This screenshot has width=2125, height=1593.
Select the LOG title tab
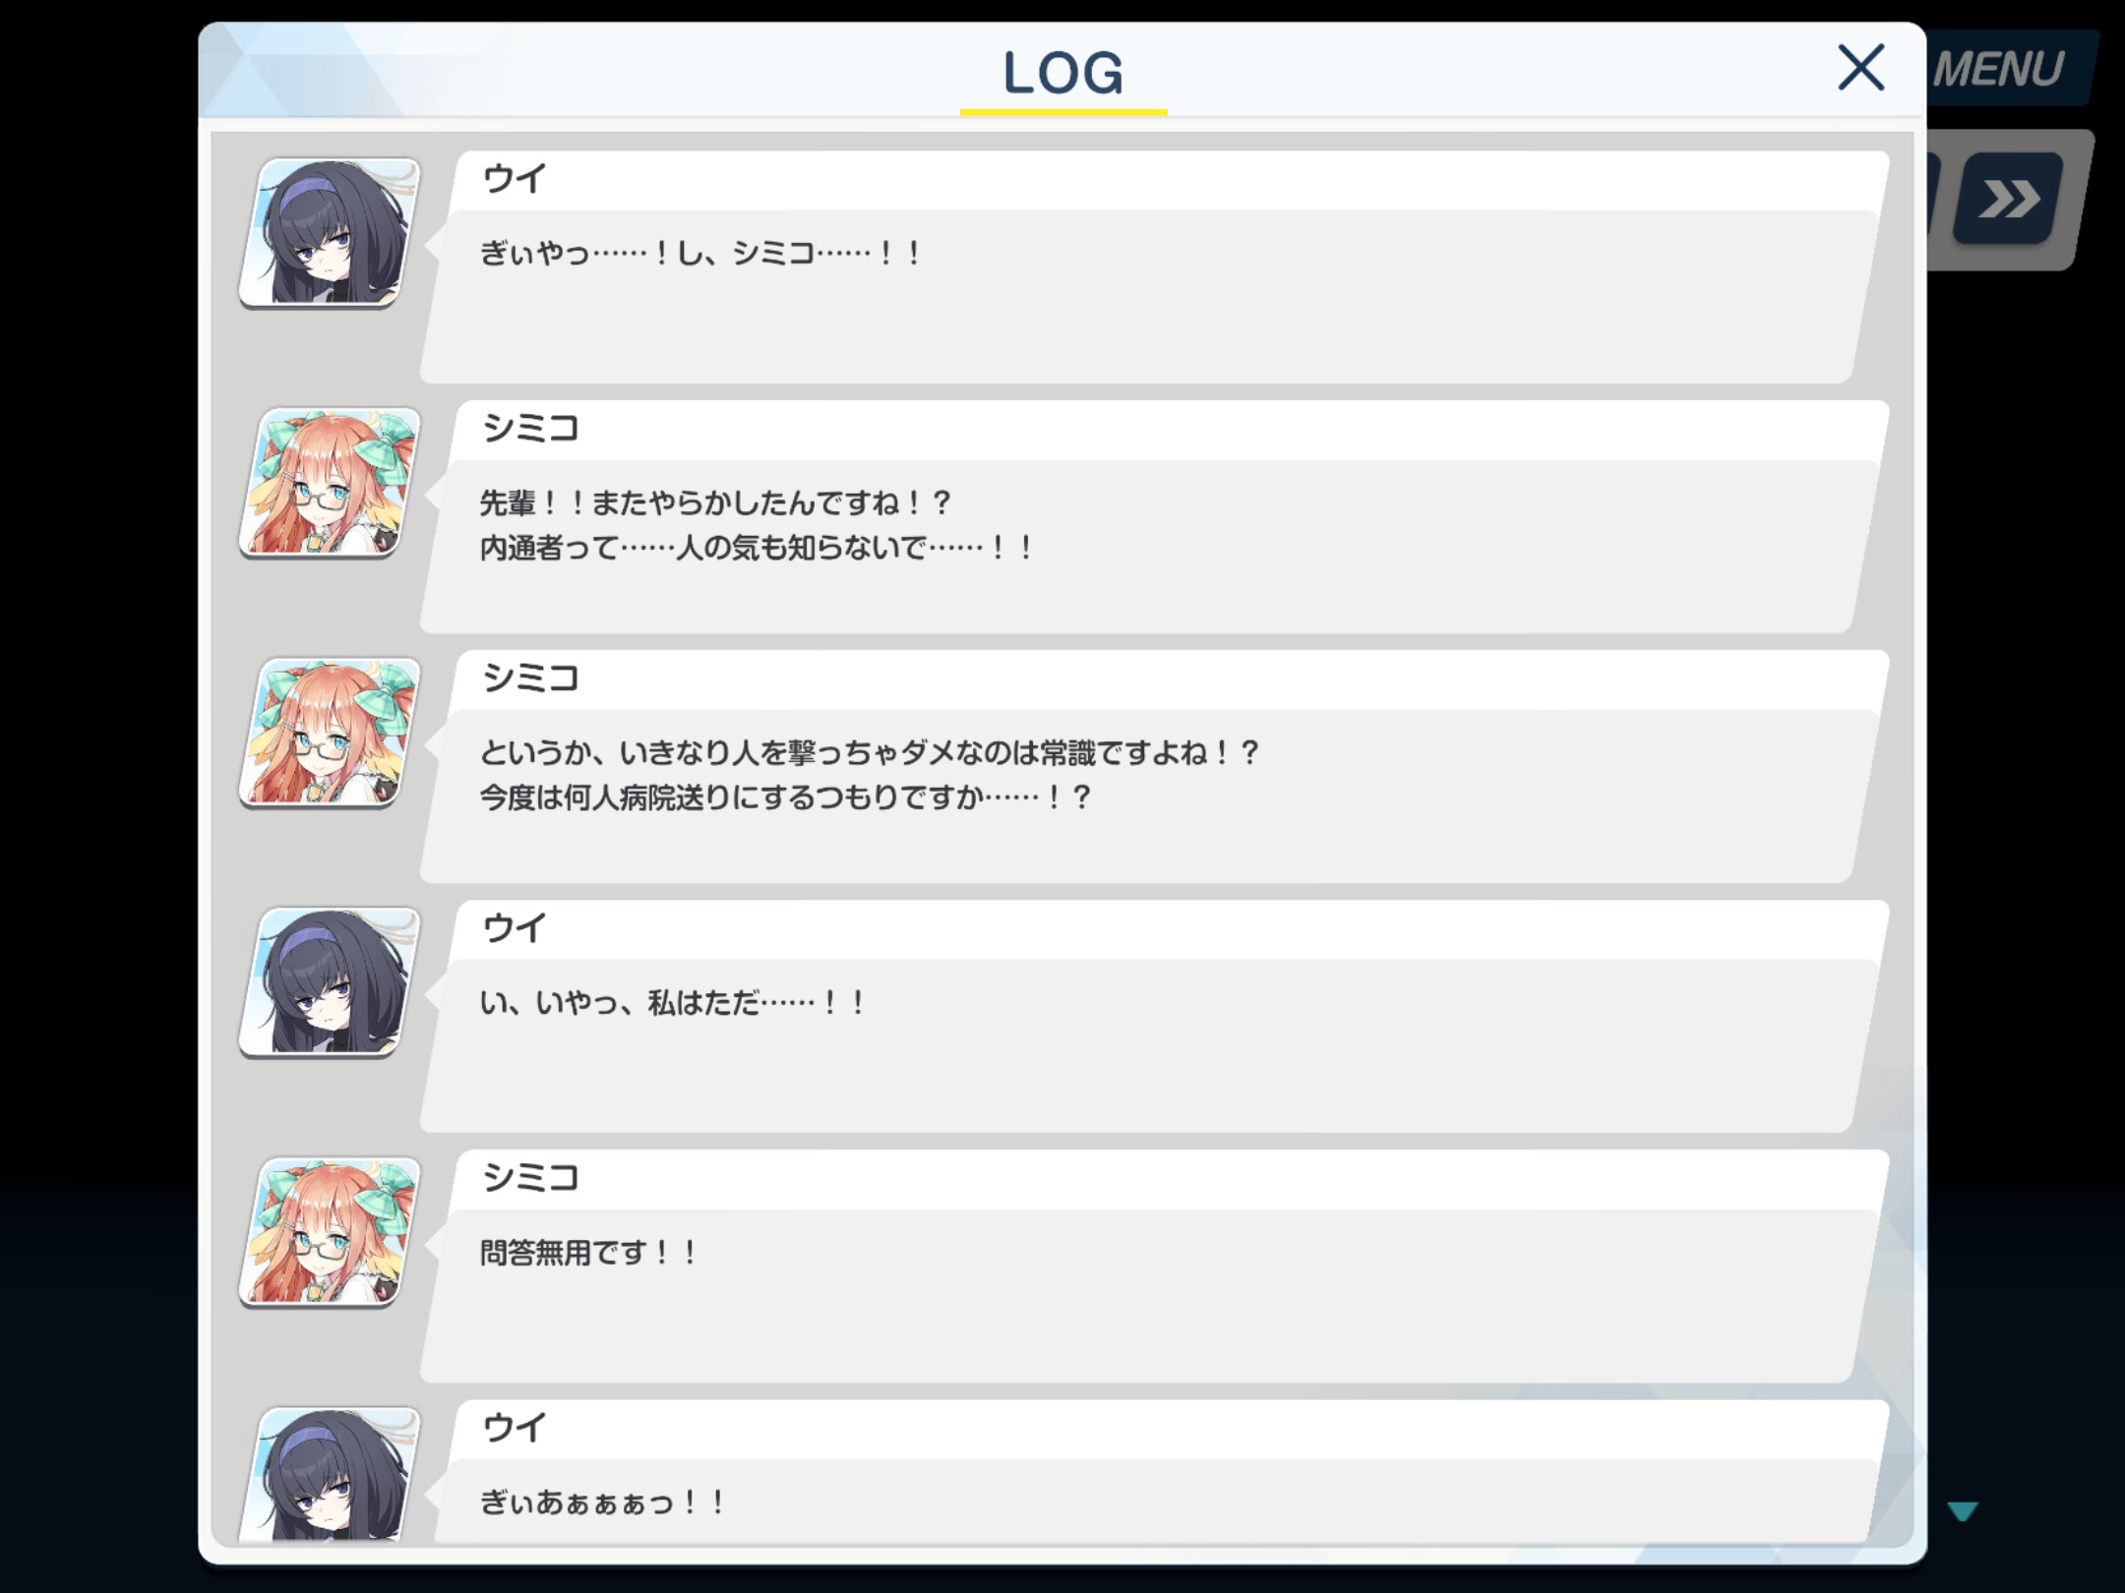click(1063, 75)
